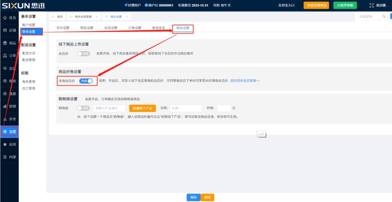Click the 有效期至:2023-12-31 text
The width and height of the screenshot is (392, 202).
coord(193,5)
